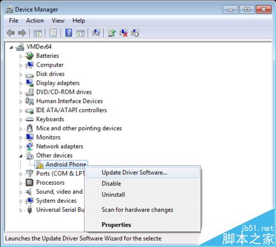Select Mice and other pointing devices label

click(79, 128)
